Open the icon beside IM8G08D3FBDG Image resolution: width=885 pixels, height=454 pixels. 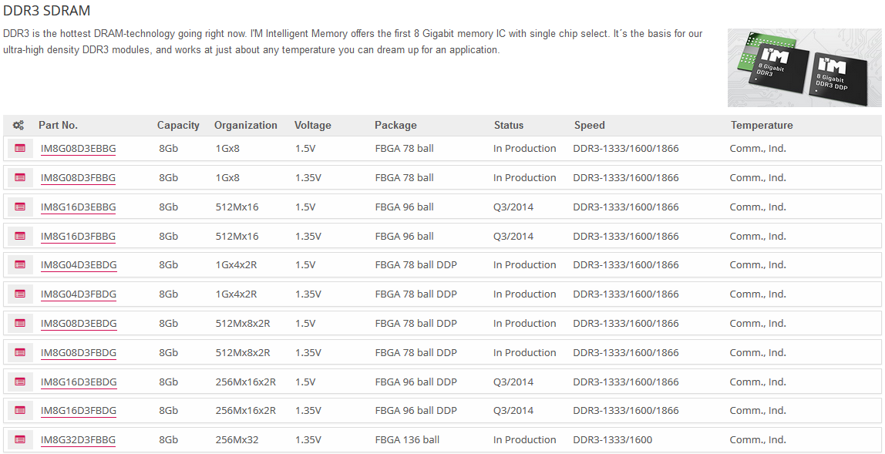coord(20,352)
